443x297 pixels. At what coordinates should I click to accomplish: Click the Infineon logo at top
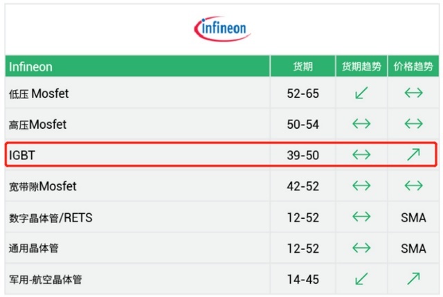[222, 28]
